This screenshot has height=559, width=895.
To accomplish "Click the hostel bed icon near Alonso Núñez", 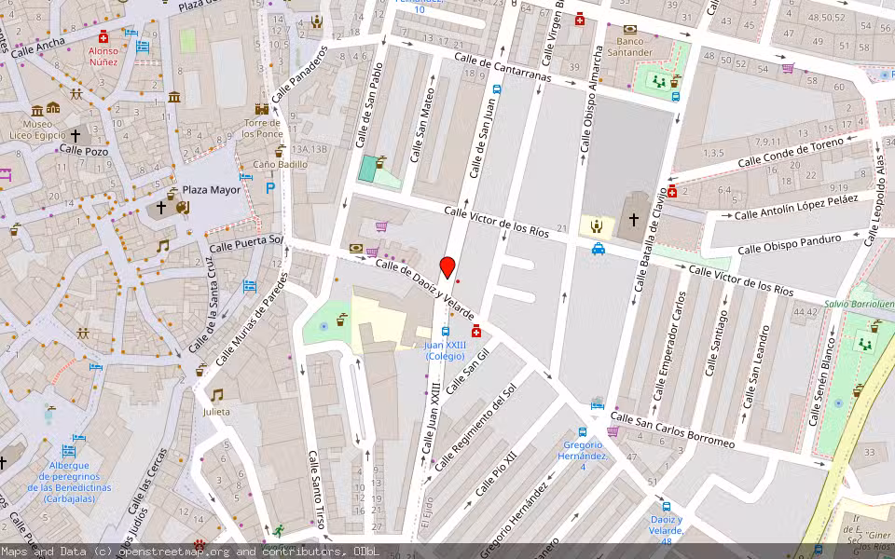I will click(142, 48).
